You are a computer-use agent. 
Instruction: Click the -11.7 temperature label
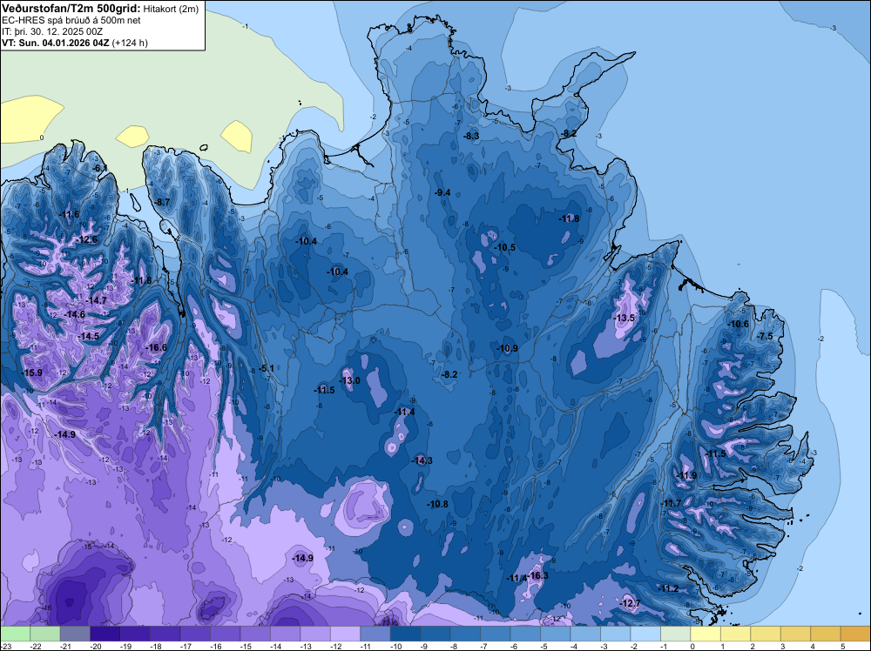tap(671, 503)
